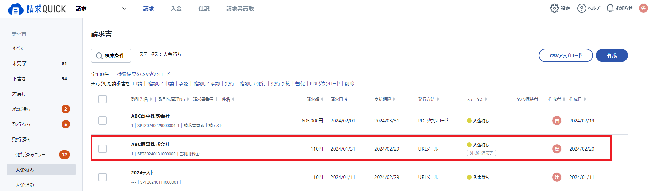Open the 設定 gear icon
This screenshot has height=191, width=657.
pos(554,8)
